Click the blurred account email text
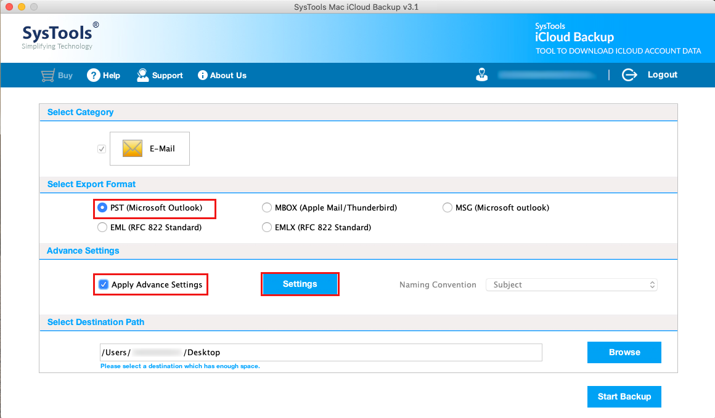Screen dimensions: 715x418 [547, 75]
